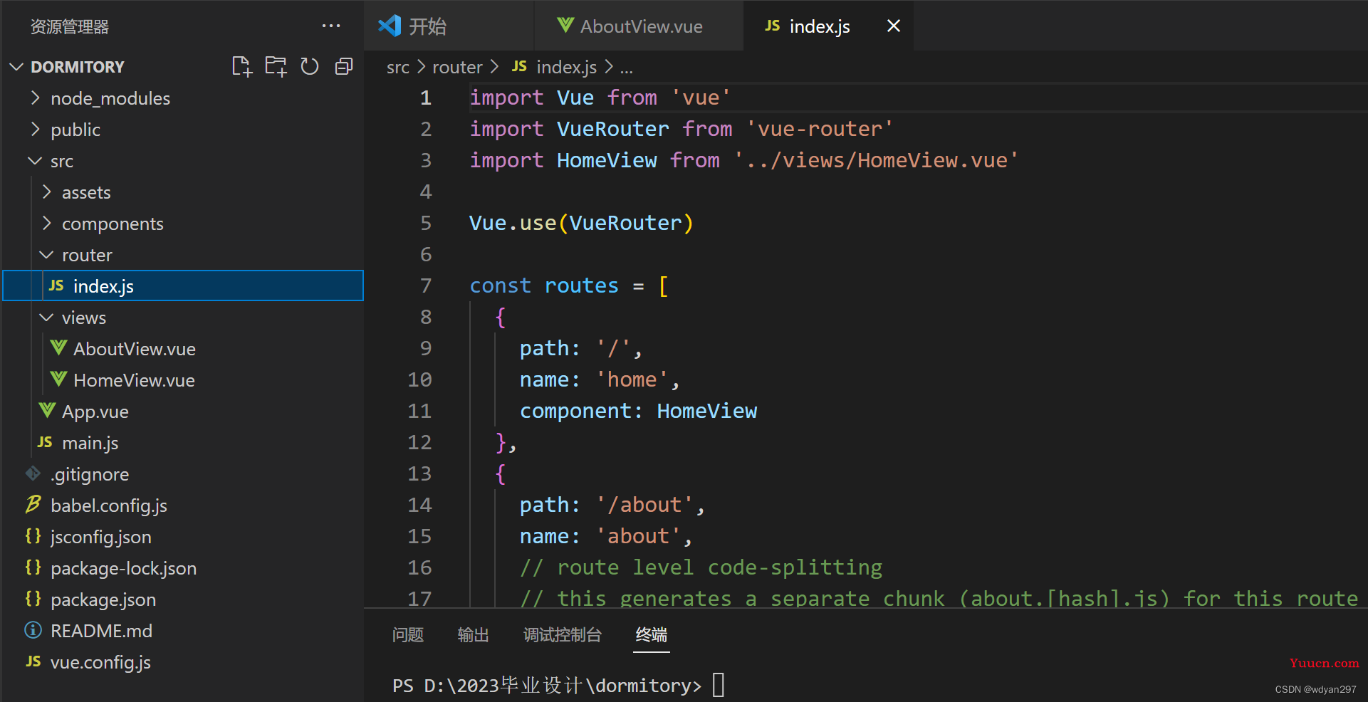Open index.js in the file tree
The image size is (1368, 702).
(x=183, y=286)
